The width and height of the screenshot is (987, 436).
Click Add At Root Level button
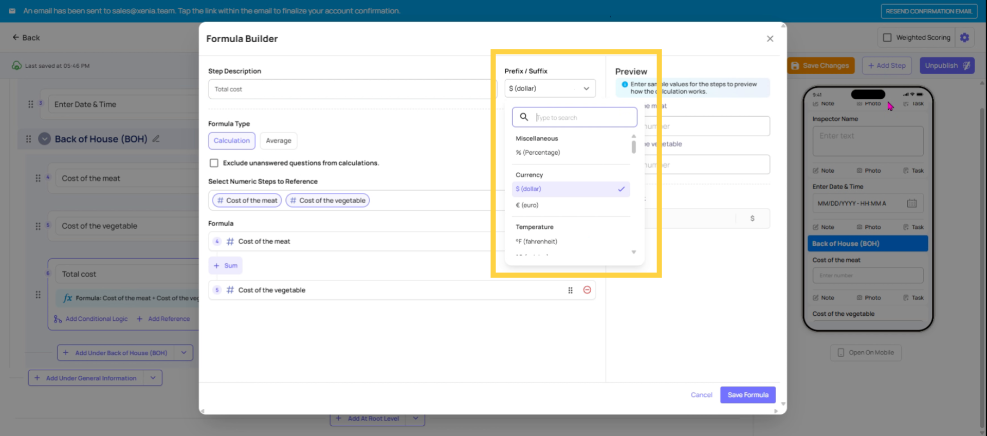pyautogui.click(x=368, y=419)
